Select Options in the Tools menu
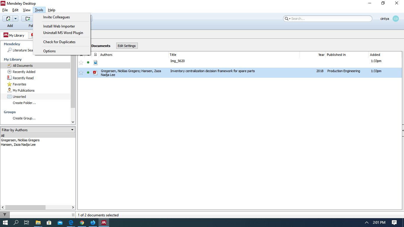The height and width of the screenshot is (227, 404). [x=49, y=51]
